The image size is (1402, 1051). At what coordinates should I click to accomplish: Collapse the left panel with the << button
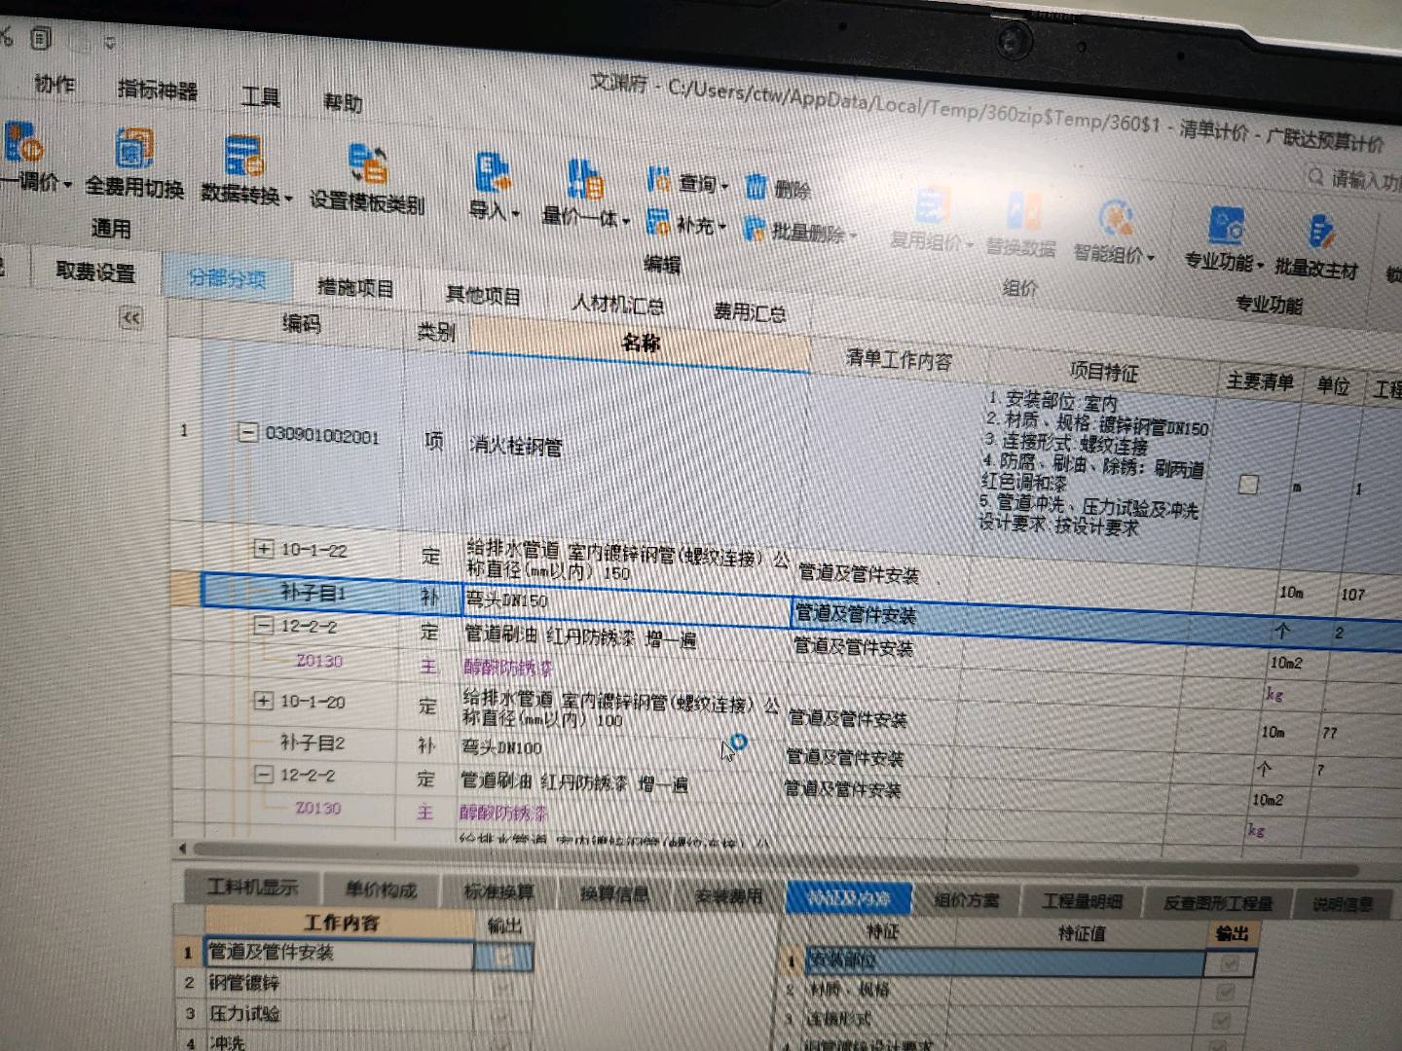(x=130, y=317)
